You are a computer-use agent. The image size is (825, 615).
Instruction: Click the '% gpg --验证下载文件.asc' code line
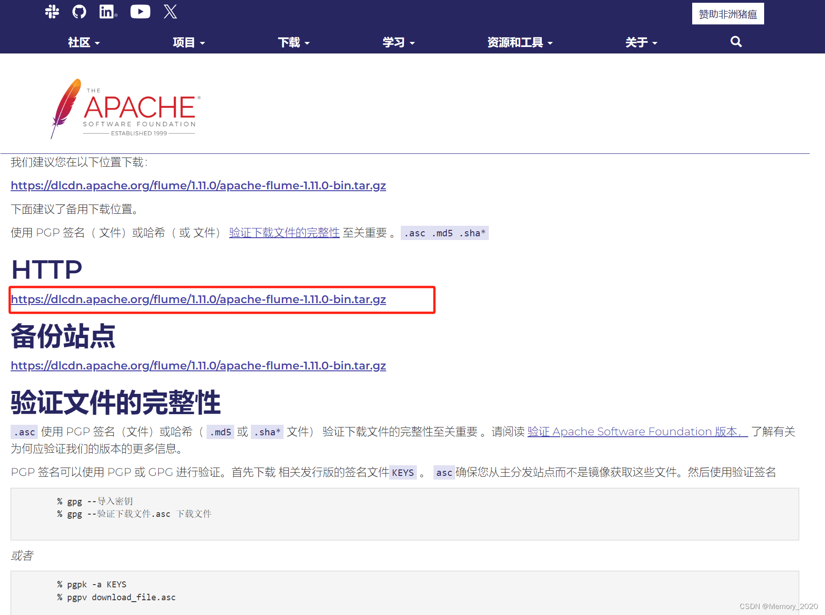pos(134,514)
